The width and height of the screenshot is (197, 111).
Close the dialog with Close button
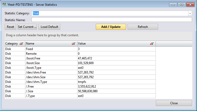click(174, 103)
